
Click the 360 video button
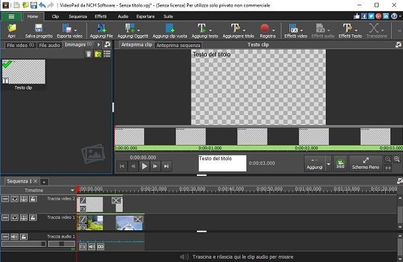click(340, 163)
